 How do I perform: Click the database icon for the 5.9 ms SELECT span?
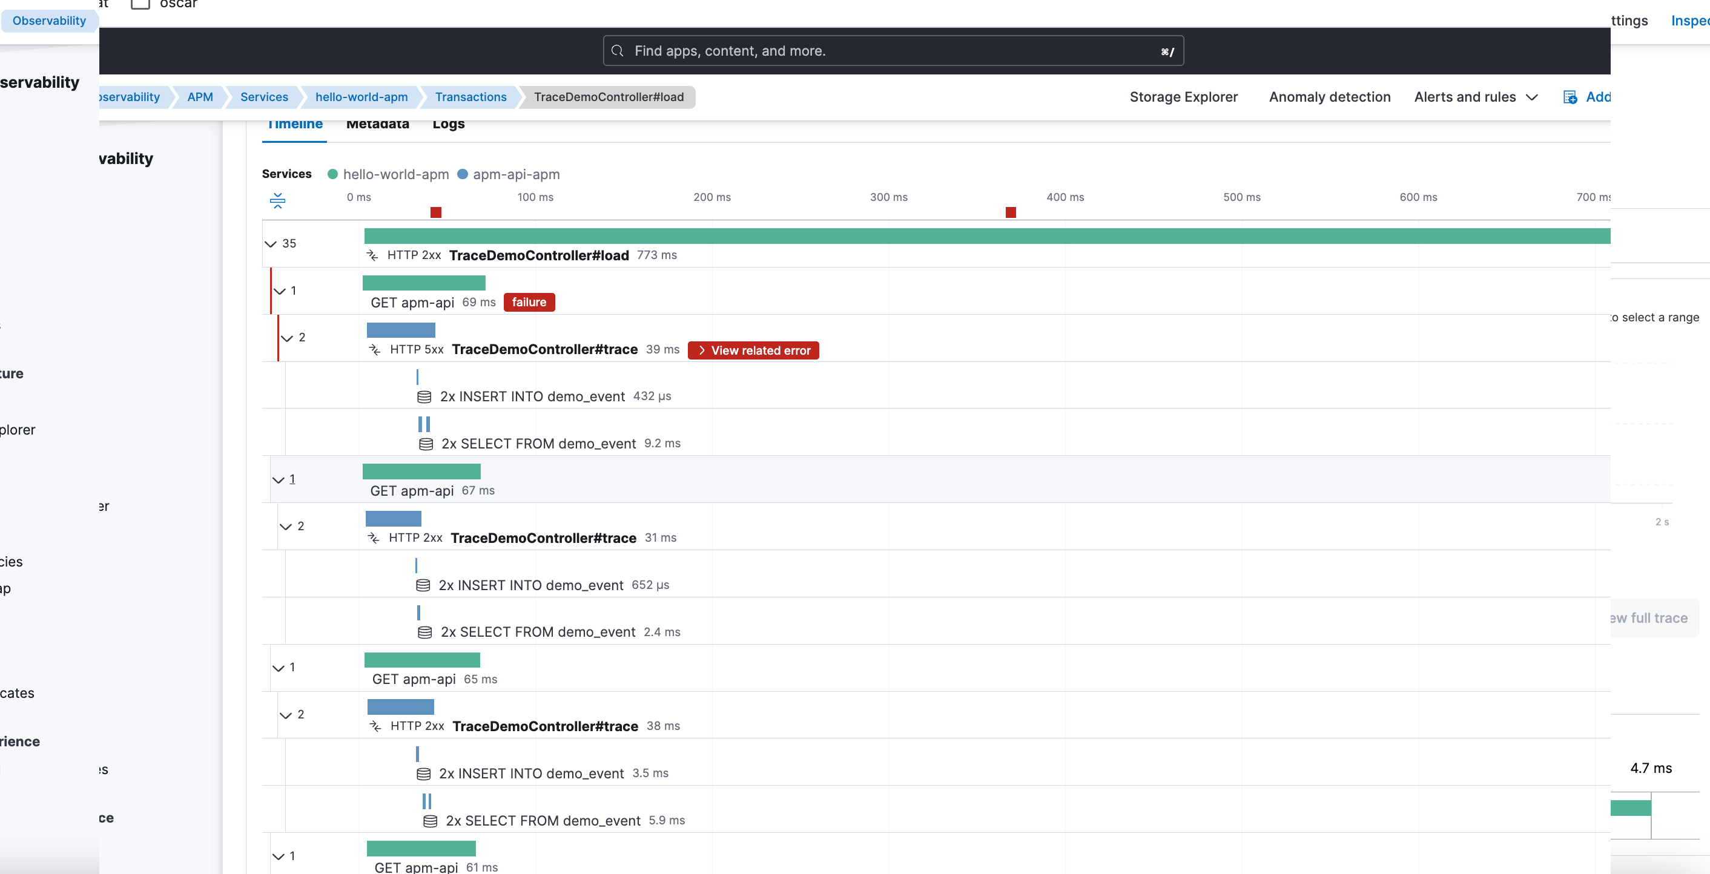click(x=430, y=821)
